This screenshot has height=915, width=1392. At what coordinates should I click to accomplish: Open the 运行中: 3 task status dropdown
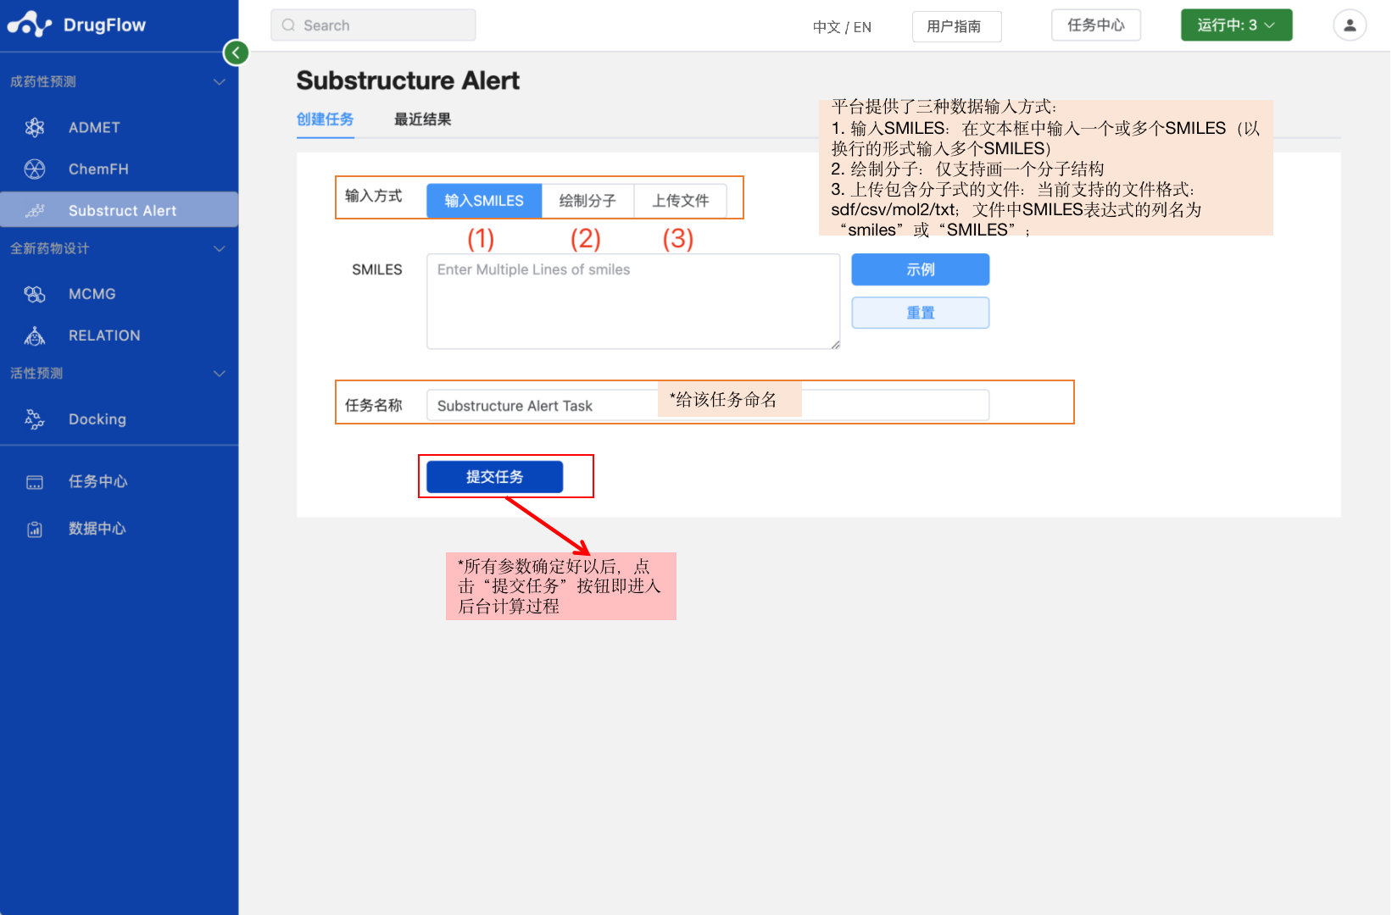coord(1236,25)
